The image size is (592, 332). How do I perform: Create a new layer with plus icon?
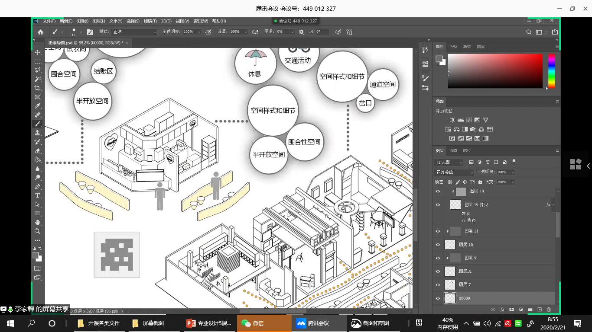(x=540, y=310)
